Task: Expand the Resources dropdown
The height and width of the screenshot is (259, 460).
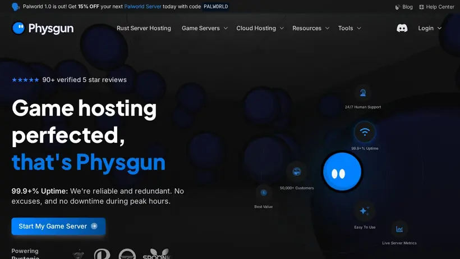Action: 311,28
